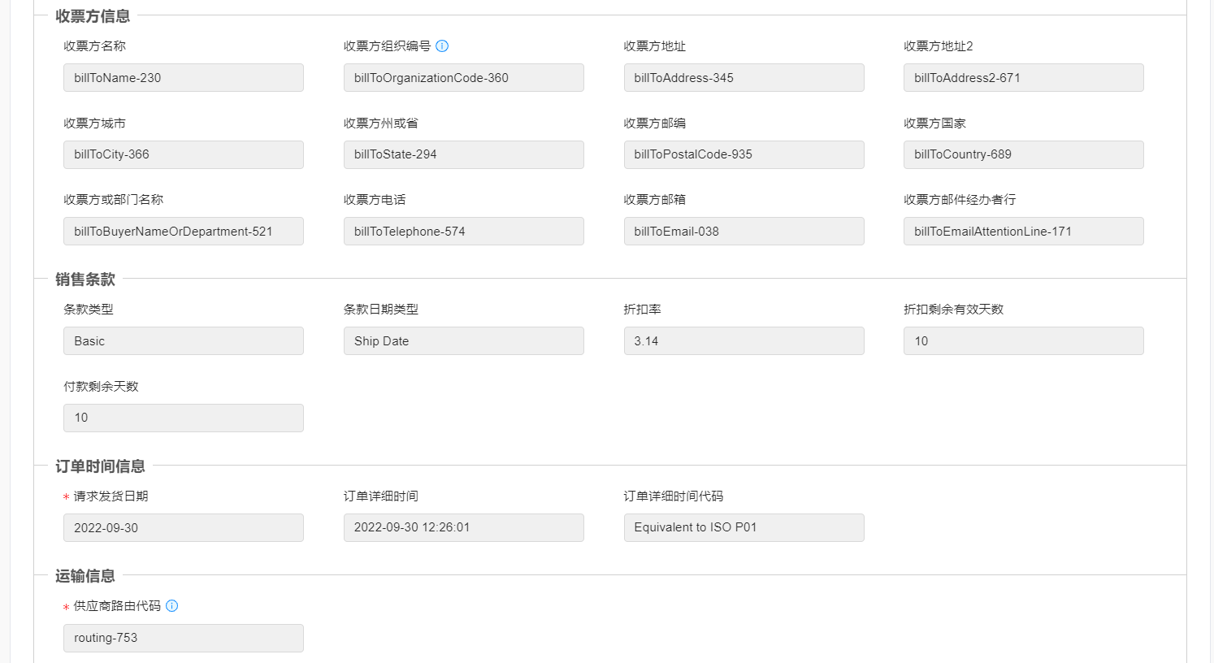
Task: Click the 收票方邮件经办者行 label
Action: (x=960, y=200)
